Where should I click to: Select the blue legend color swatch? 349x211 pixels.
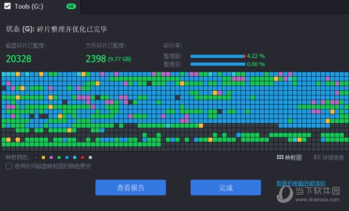click(67, 158)
